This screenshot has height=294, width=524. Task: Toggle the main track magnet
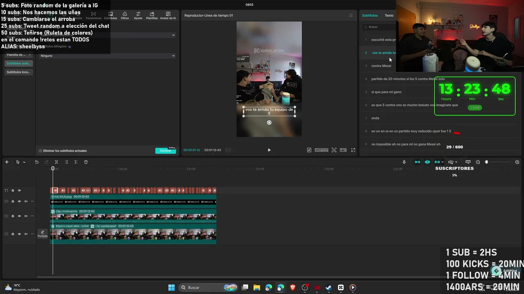(x=418, y=162)
